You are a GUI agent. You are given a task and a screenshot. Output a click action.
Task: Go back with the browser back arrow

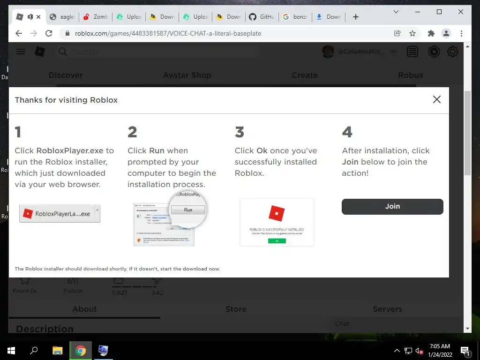point(19,33)
